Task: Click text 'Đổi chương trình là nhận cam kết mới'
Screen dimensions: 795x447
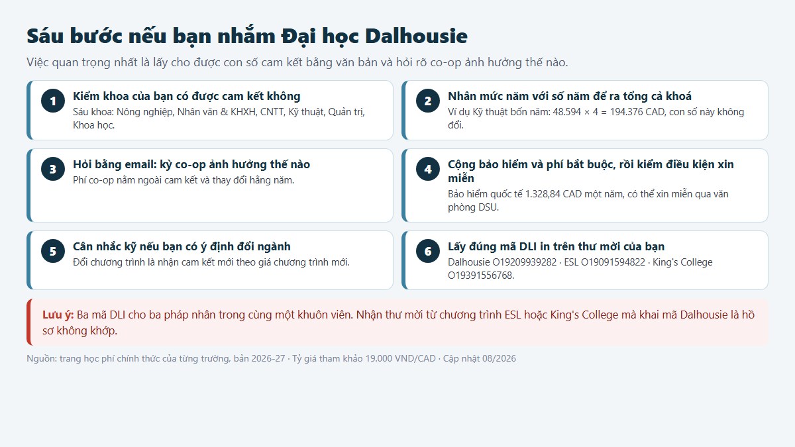Action: 211,262
